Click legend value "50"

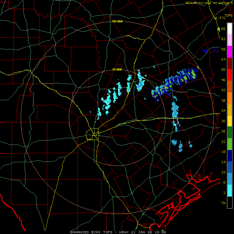[x=223, y=70]
